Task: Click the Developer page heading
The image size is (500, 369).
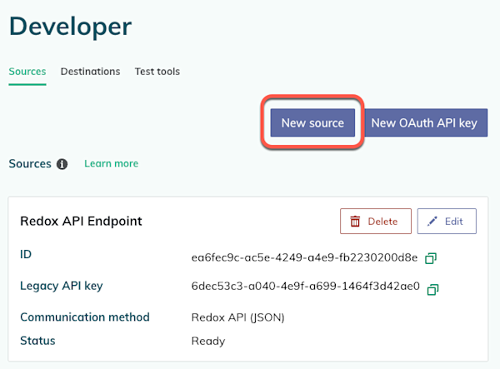Action: click(x=71, y=27)
